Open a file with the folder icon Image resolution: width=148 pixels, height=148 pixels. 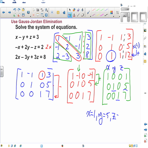pos(23,10)
